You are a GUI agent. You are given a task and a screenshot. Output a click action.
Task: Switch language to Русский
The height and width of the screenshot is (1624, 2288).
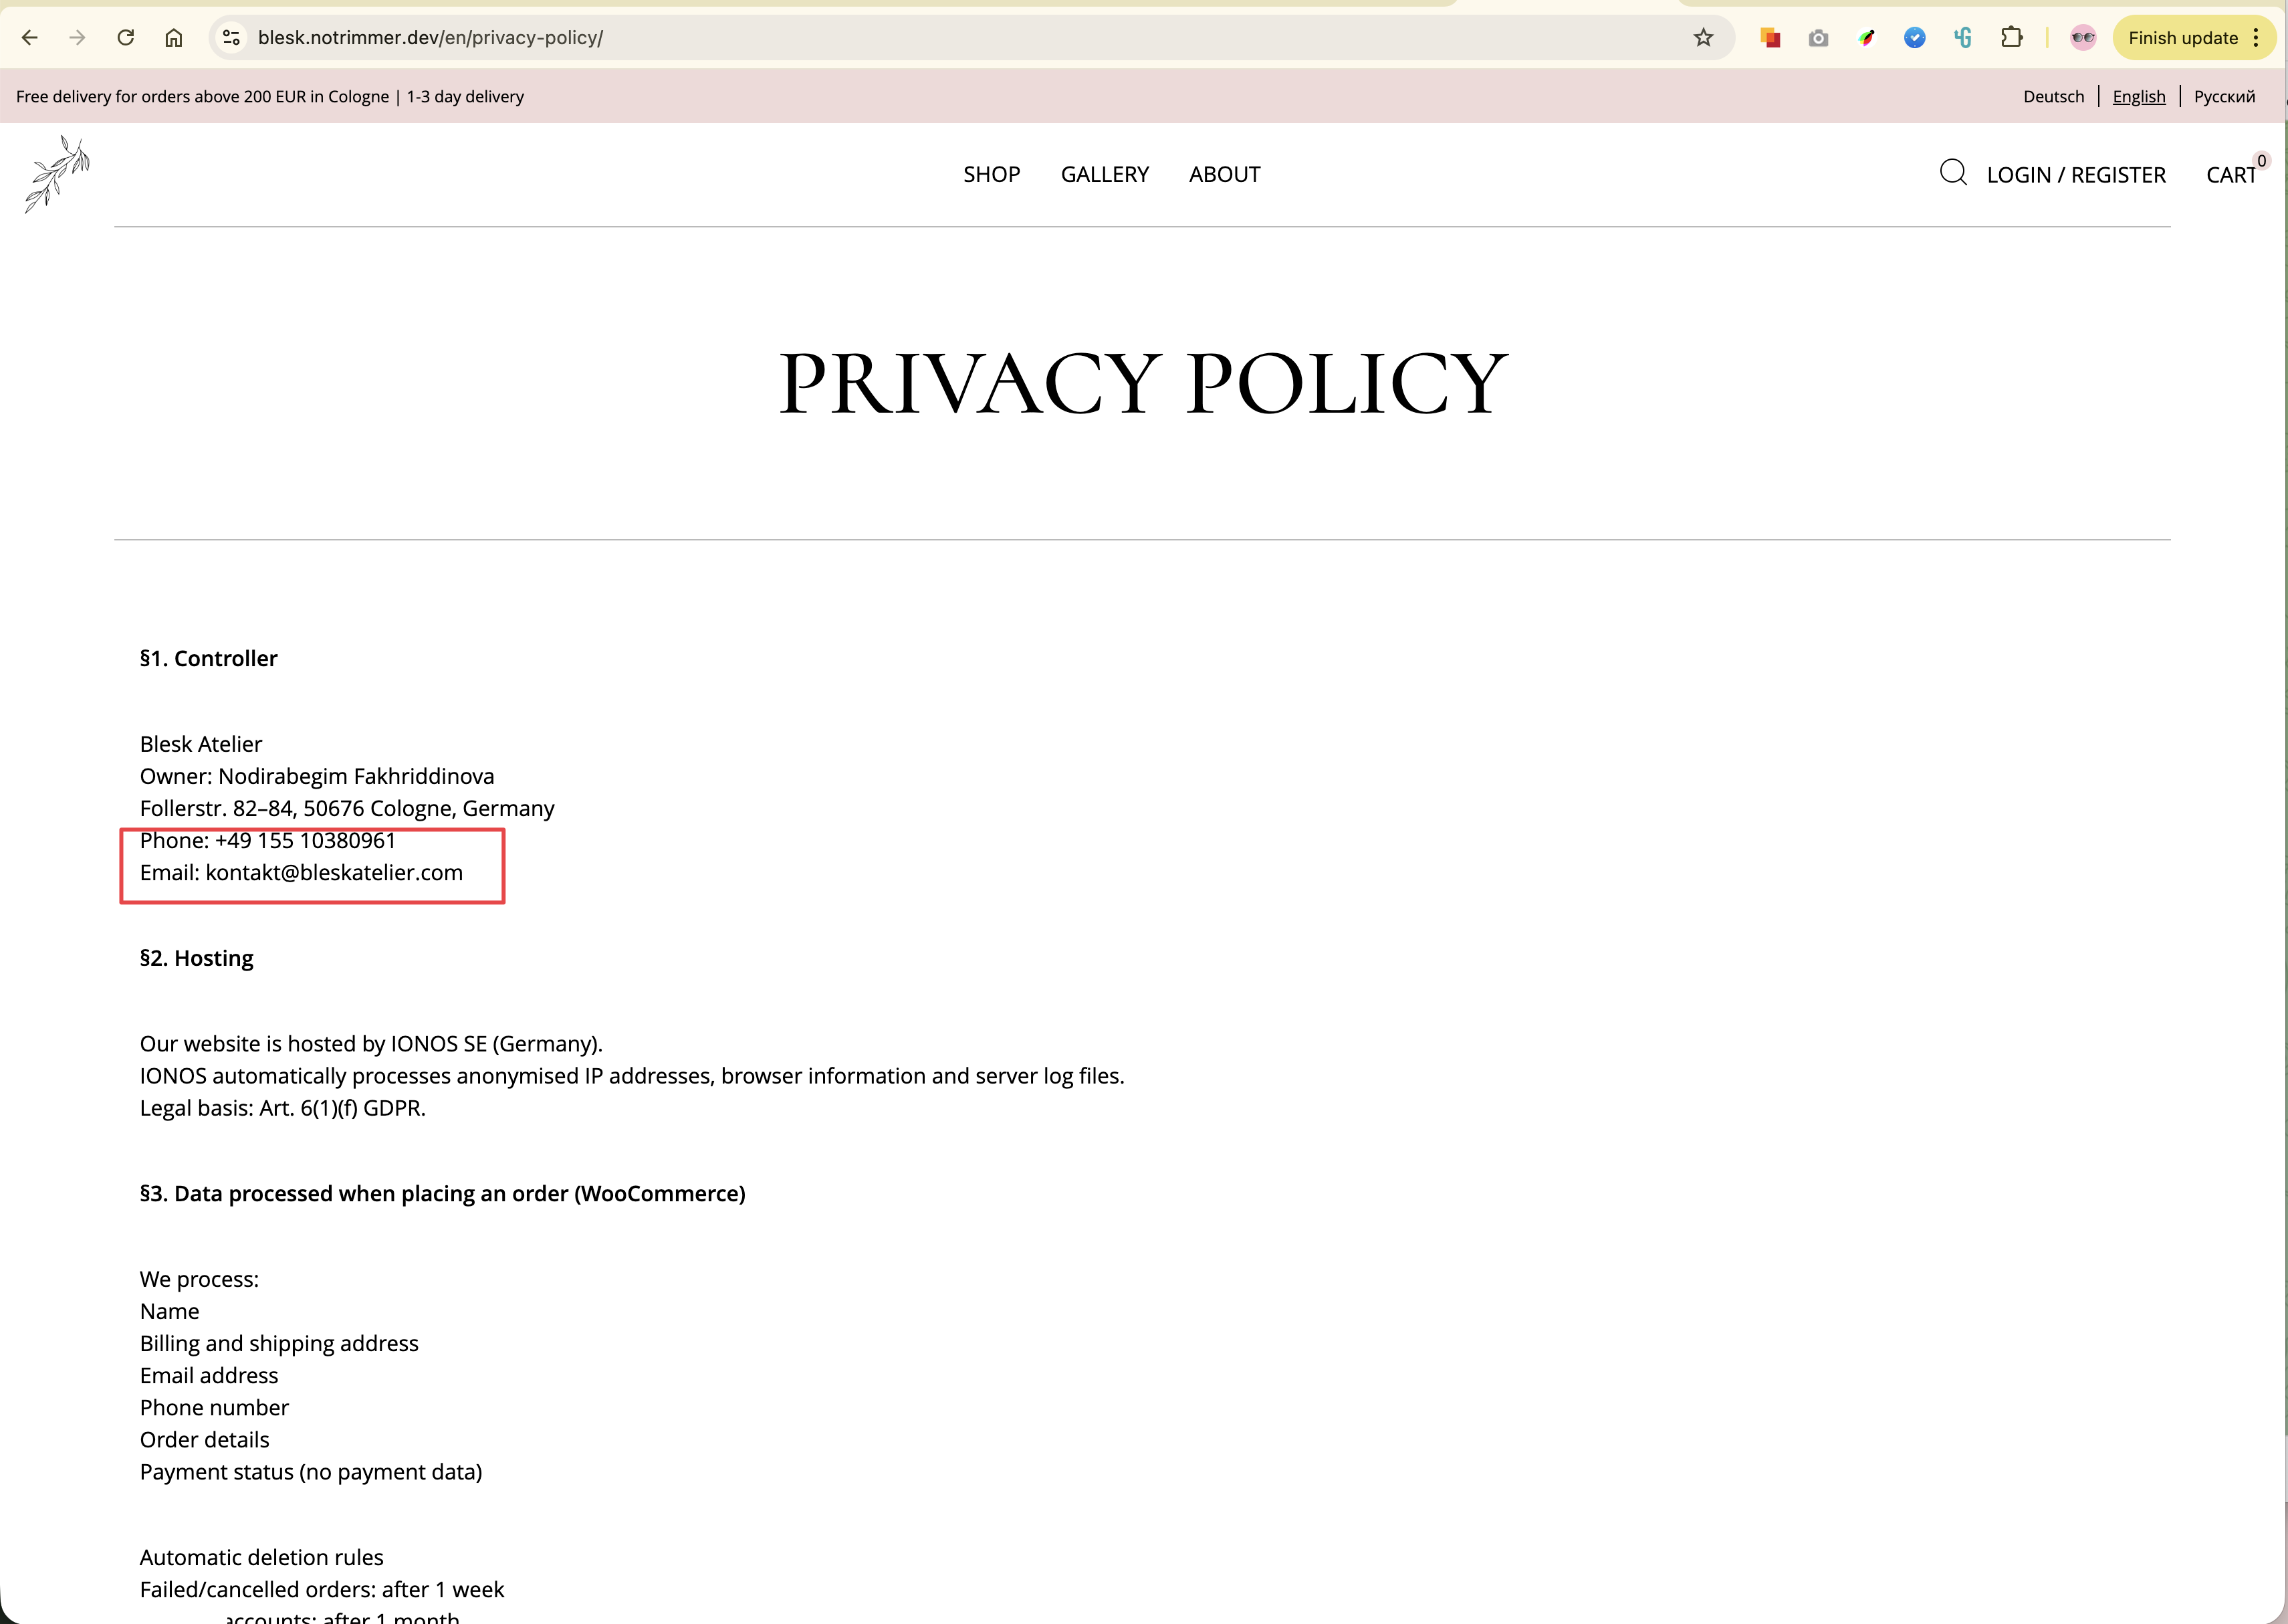[x=2224, y=97]
